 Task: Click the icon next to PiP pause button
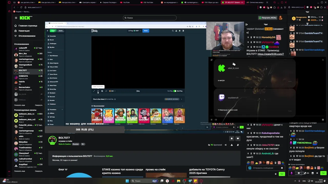coord(216,120)
